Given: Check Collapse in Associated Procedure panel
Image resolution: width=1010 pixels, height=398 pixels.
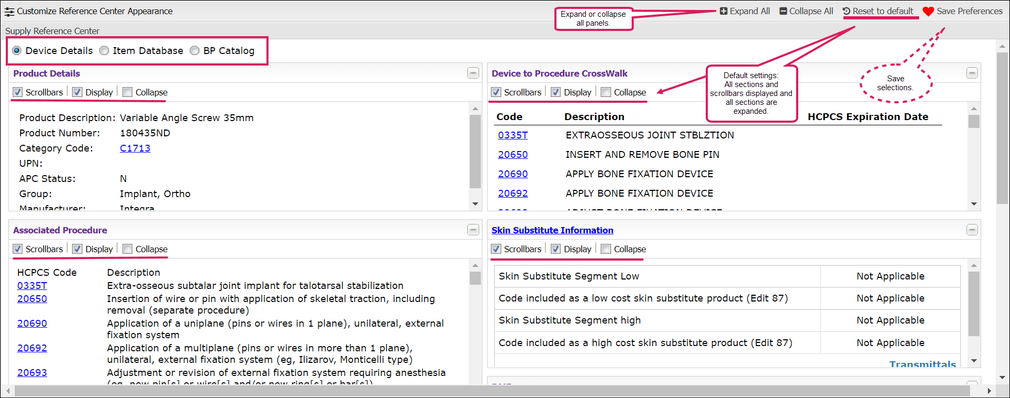Looking at the screenshot, I should click(127, 249).
